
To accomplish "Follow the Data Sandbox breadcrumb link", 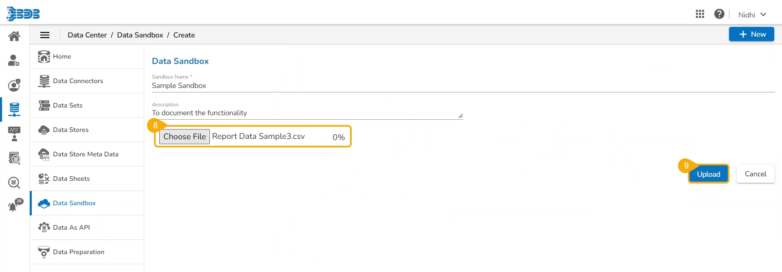I will point(140,35).
